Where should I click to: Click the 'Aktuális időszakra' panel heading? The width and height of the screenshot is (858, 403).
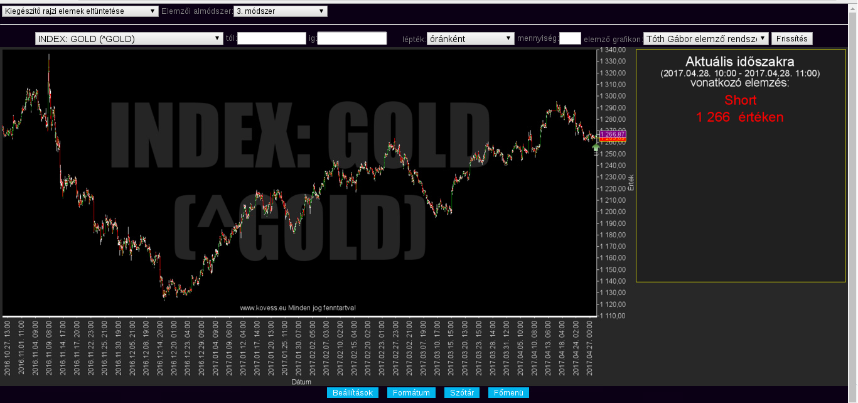(x=740, y=62)
